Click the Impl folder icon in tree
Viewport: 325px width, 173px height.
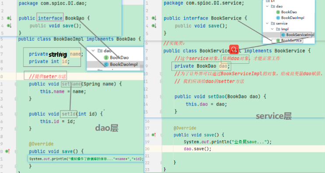278,29
